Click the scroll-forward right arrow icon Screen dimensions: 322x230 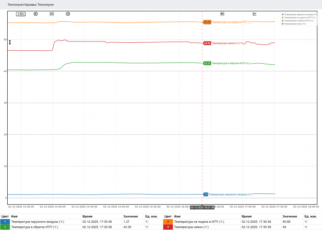tap(68, 14)
